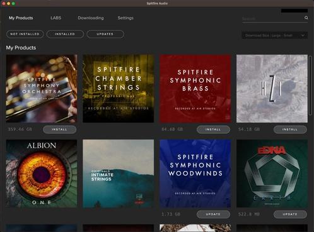Click the macOS green zoom window button
This screenshot has width=314, height=232.
13,4
